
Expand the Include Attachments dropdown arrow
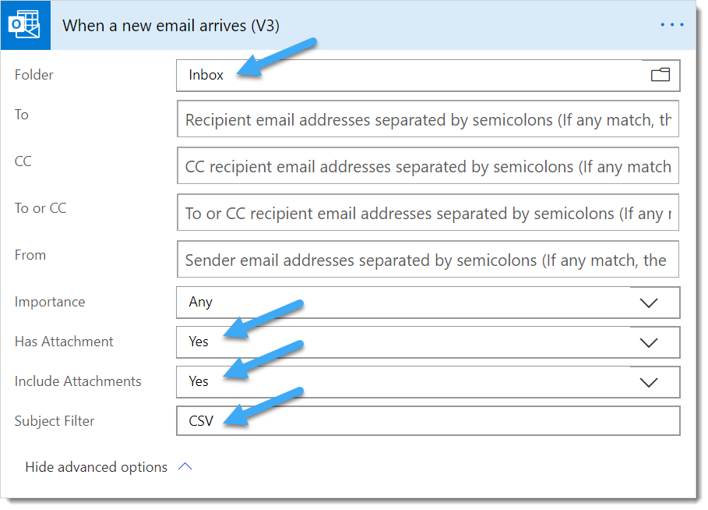point(648,382)
